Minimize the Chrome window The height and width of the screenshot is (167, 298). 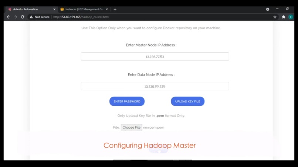pos(277,9)
